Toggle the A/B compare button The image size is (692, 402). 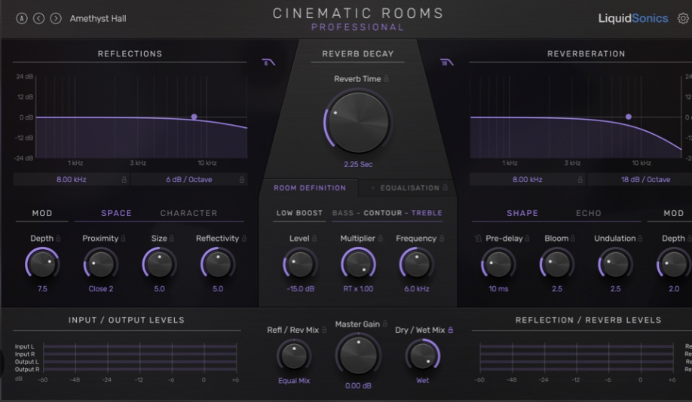coord(22,19)
